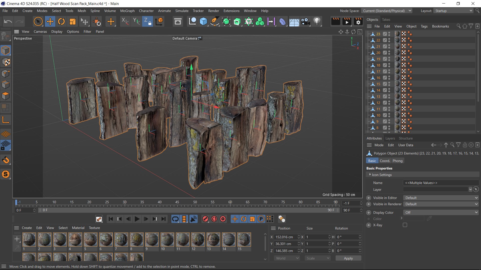The width and height of the screenshot is (481, 270).
Task: Click Record Active Objects button
Action: (205, 219)
